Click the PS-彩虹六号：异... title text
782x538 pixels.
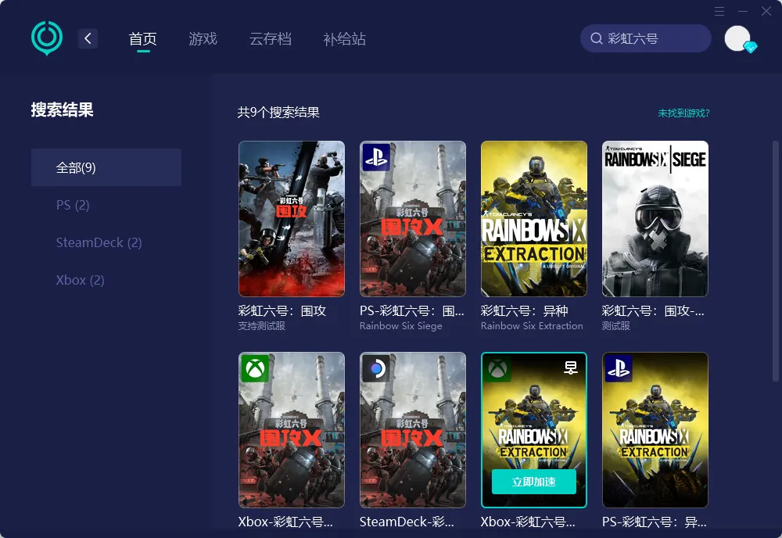pos(655,522)
